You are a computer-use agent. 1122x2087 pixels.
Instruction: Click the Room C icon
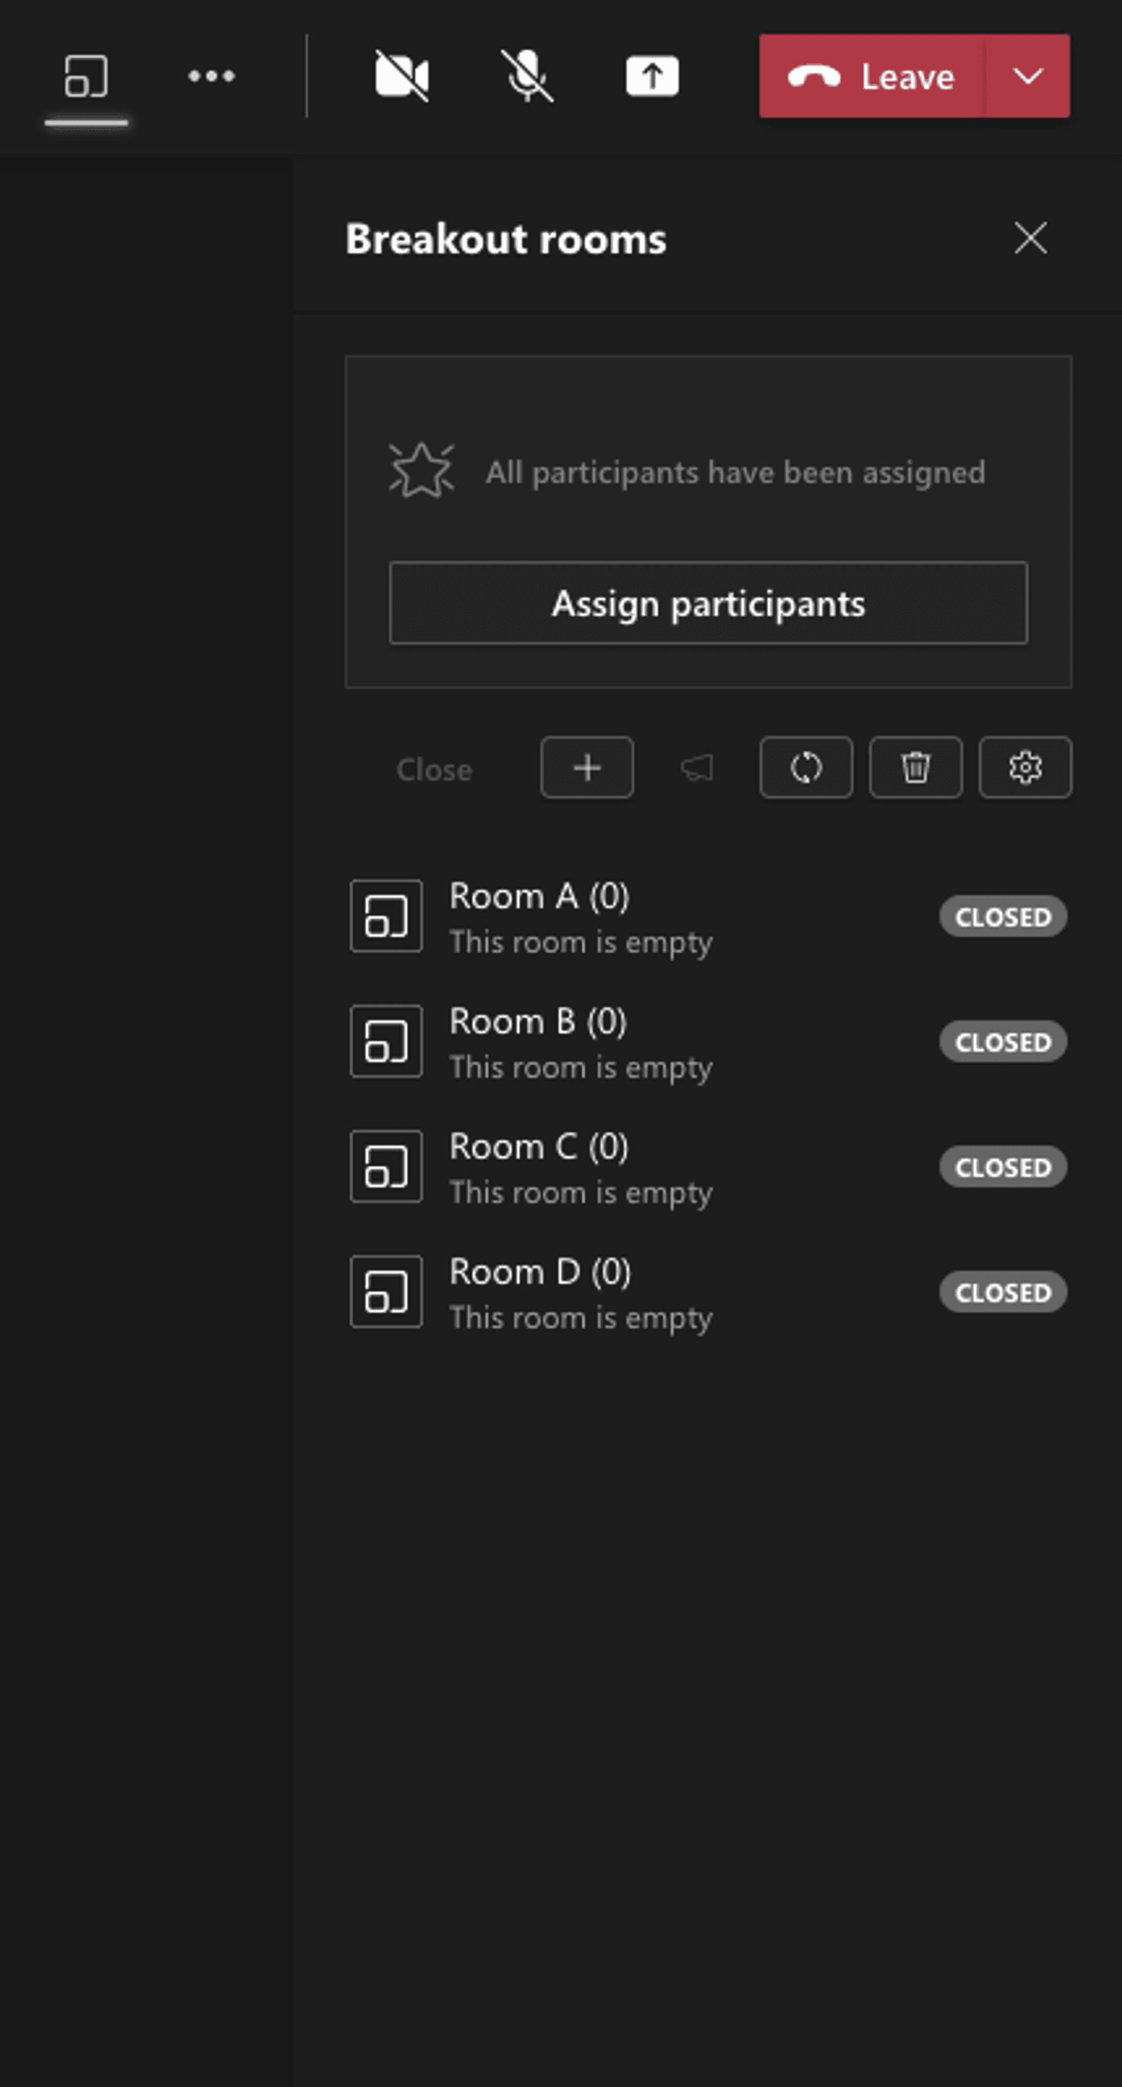[x=386, y=1167]
